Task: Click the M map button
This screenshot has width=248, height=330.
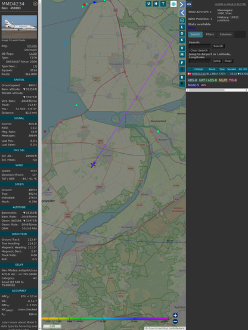Action: [x=182, y=55]
